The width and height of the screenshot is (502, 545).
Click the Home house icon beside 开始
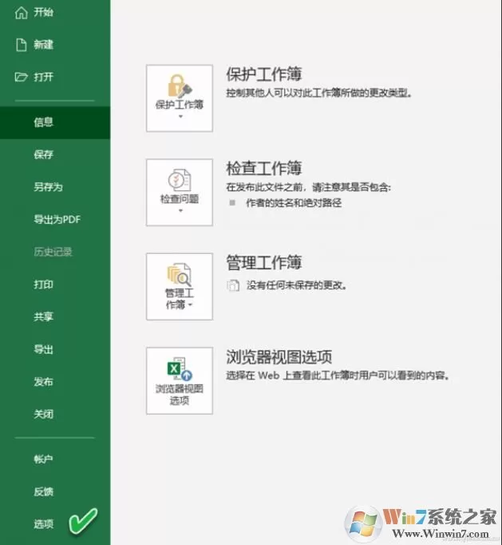coord(22,13)
